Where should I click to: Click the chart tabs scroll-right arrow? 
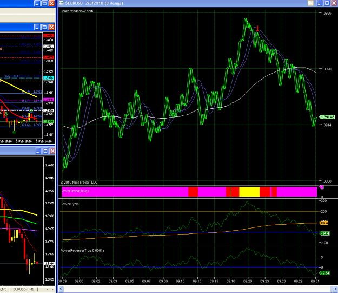tap(52, 289)
